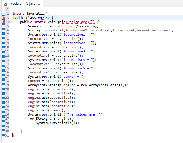
Task: Click the import java.util.* statement
Action: click(x=31, y=13)
